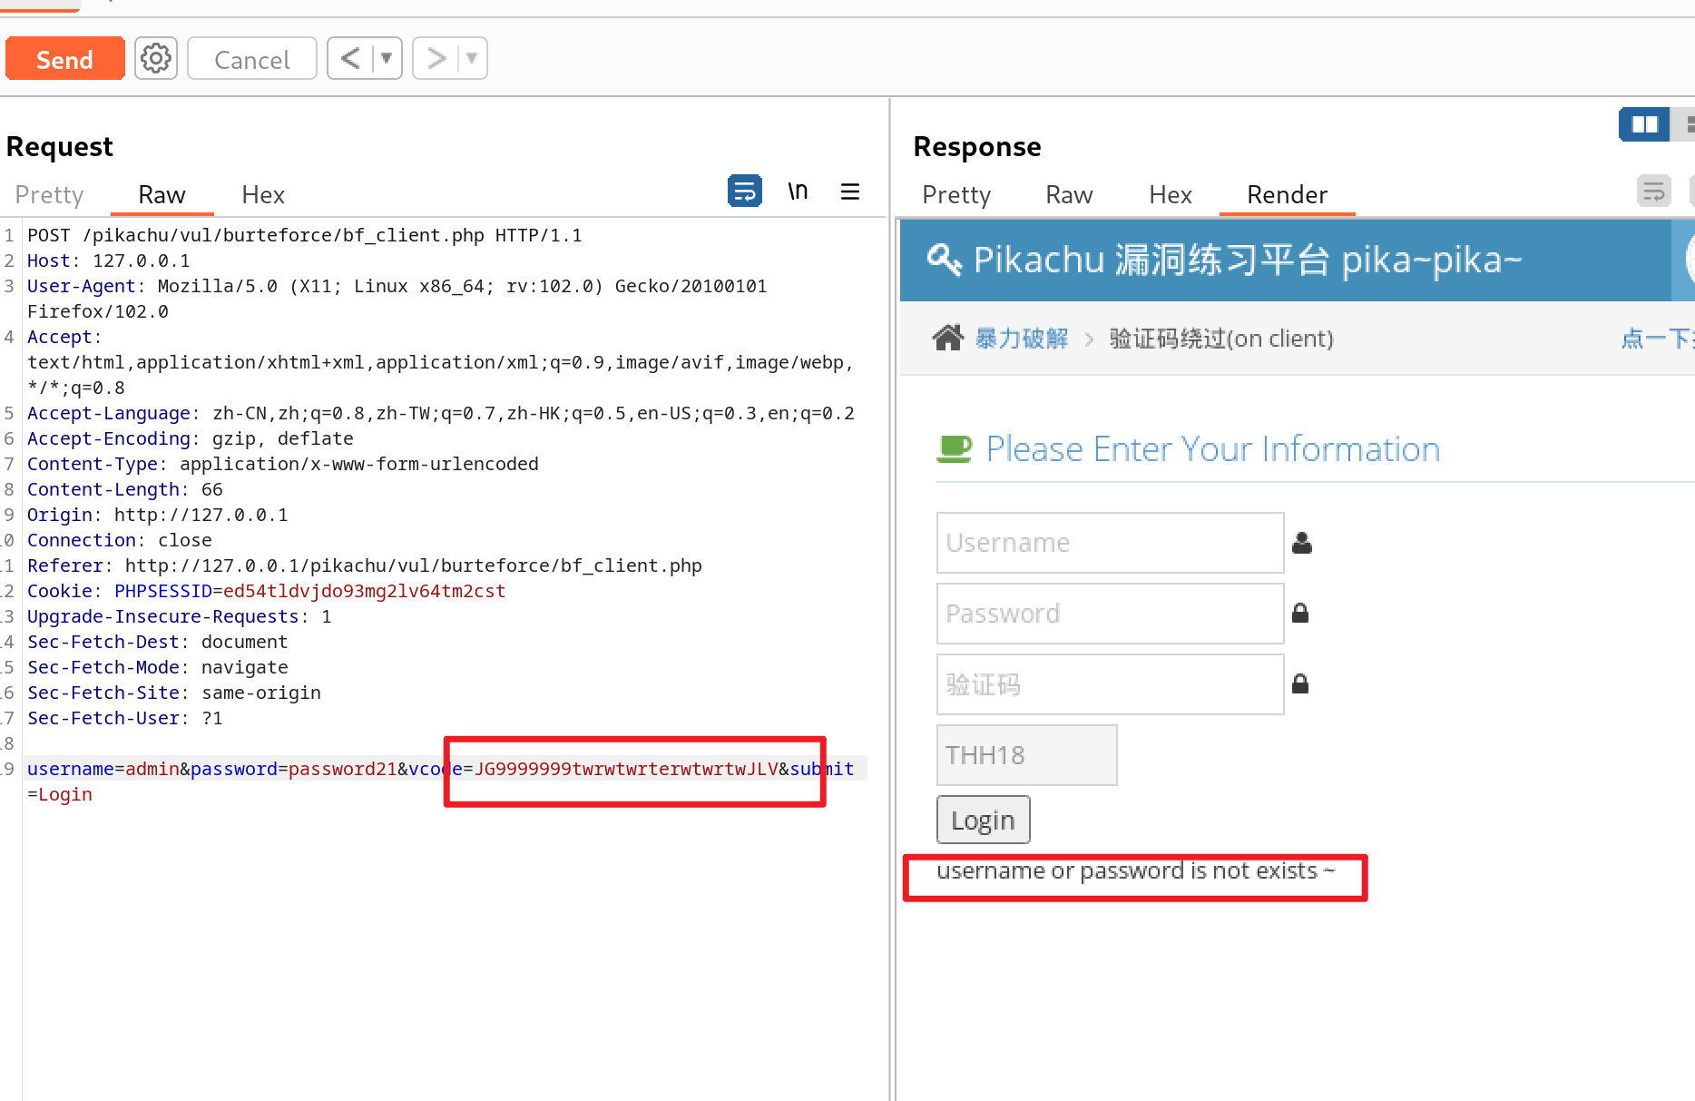Click the 验证码 input field
The image size is (1695, 1101).
(x=1110, y=684)
